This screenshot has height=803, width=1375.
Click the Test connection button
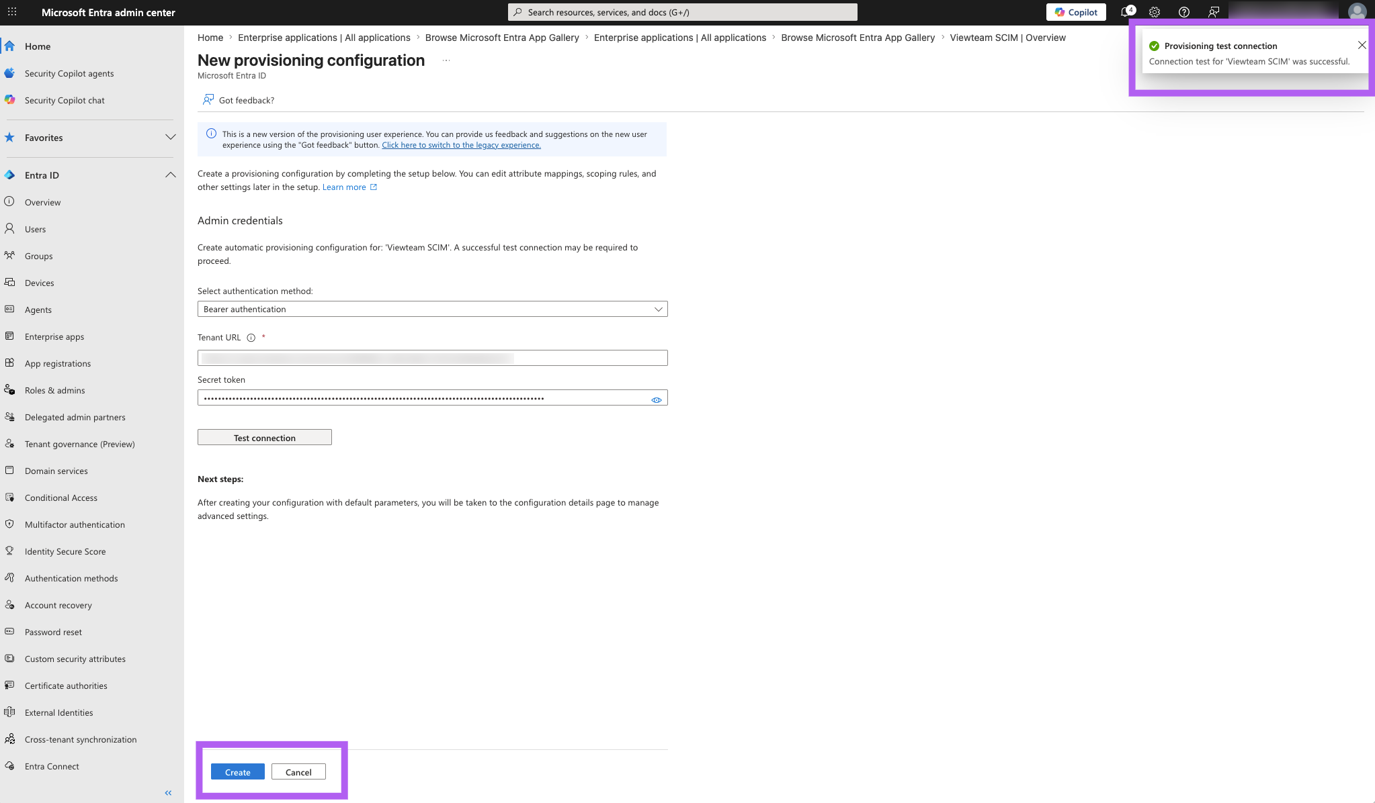coord(265,438)
